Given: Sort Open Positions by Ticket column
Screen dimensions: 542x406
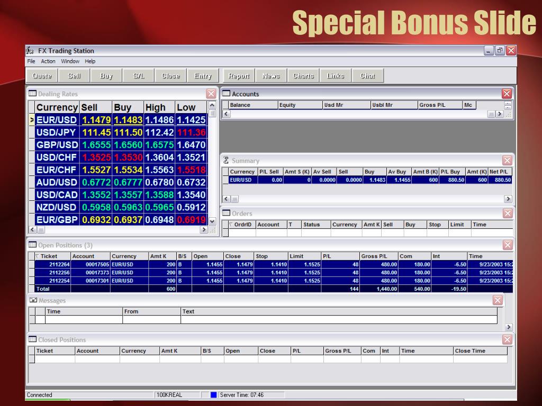Looking at the screenshot, I should coord(52,256).
